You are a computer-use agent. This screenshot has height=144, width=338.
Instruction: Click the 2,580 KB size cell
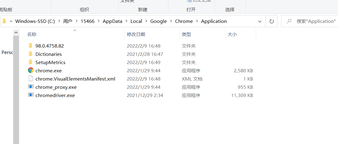(x=243, y=70)
